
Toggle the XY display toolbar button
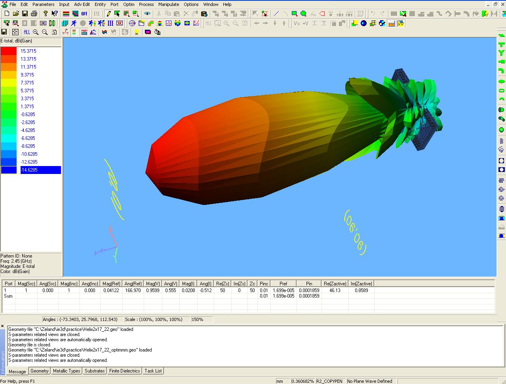pyautogui.click(x=401, y=23)
